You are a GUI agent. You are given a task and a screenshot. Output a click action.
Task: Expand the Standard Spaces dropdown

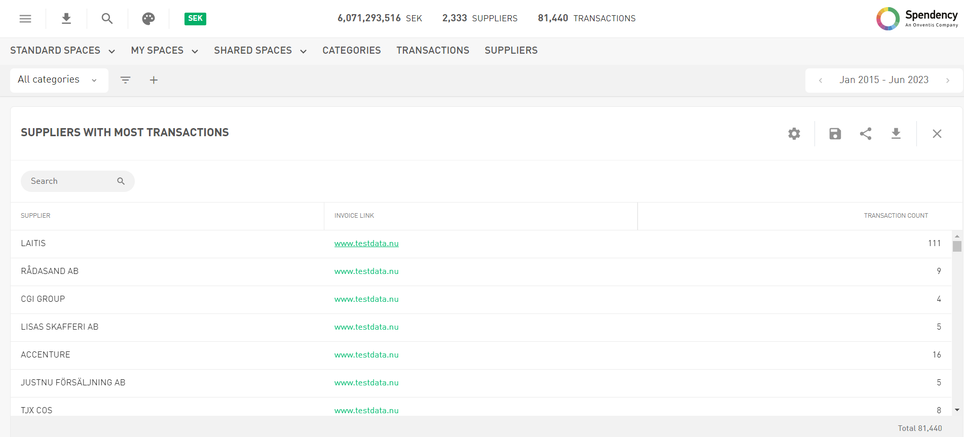tap(62, 51)
